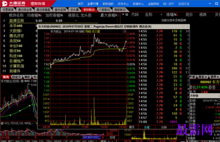Select the TRIX indicator tab
Screen dimensions: 220x142
(49, 141)
